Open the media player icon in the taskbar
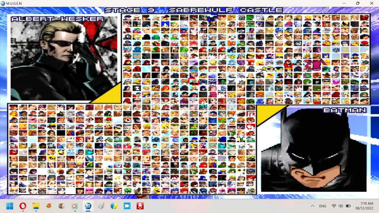Viewport: 379px width, 213px height. [x=75, y=206]
